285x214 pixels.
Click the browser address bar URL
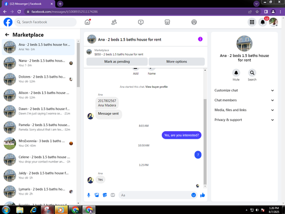pos(64,12)
